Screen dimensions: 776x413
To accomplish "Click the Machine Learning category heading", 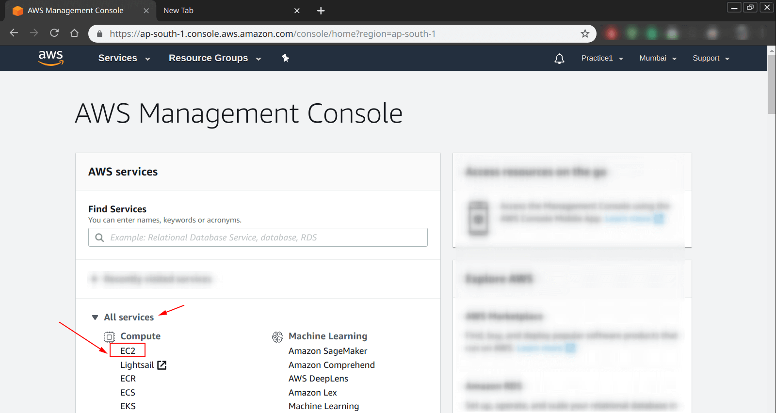I will pos(328,336).
